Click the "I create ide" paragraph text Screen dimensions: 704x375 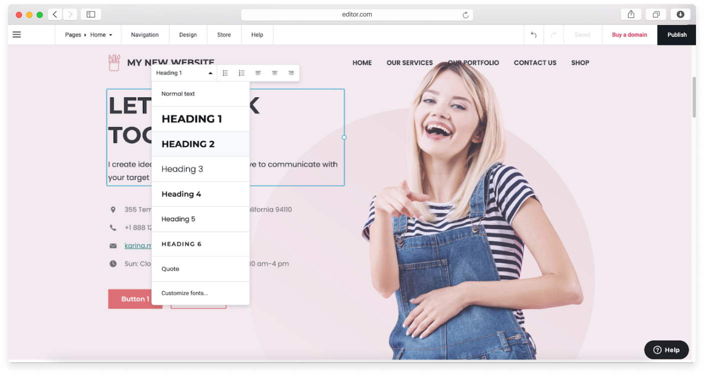(130, 164)
